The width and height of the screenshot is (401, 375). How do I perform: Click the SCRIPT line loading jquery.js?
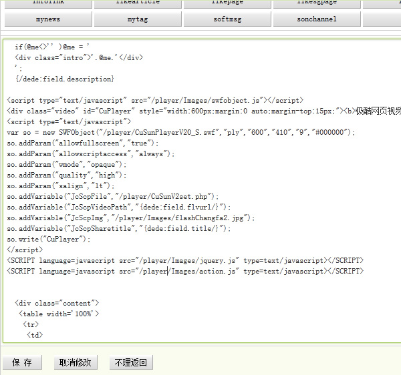point(185,261)
